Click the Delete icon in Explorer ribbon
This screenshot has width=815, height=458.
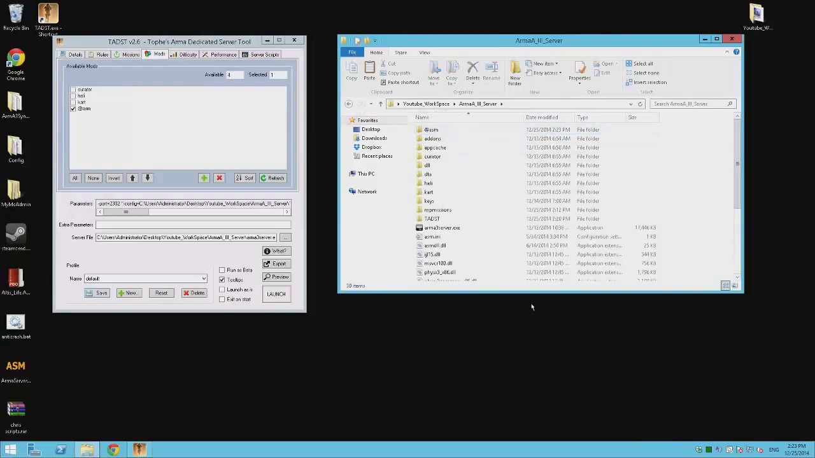[x=472, y=71]
